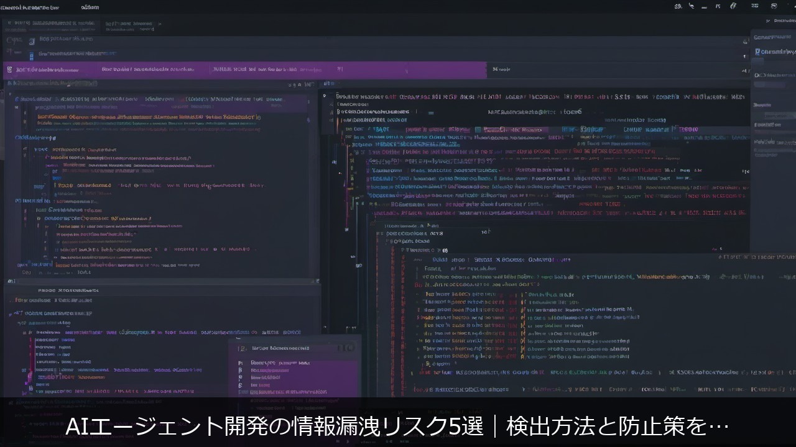The image size is (796, 447).
Task: Click the first item icon in the purple popup list
Action: 240,363
